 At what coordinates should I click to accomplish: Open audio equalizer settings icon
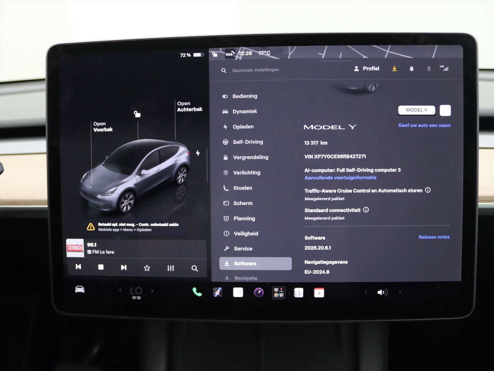tap(171, 268)
